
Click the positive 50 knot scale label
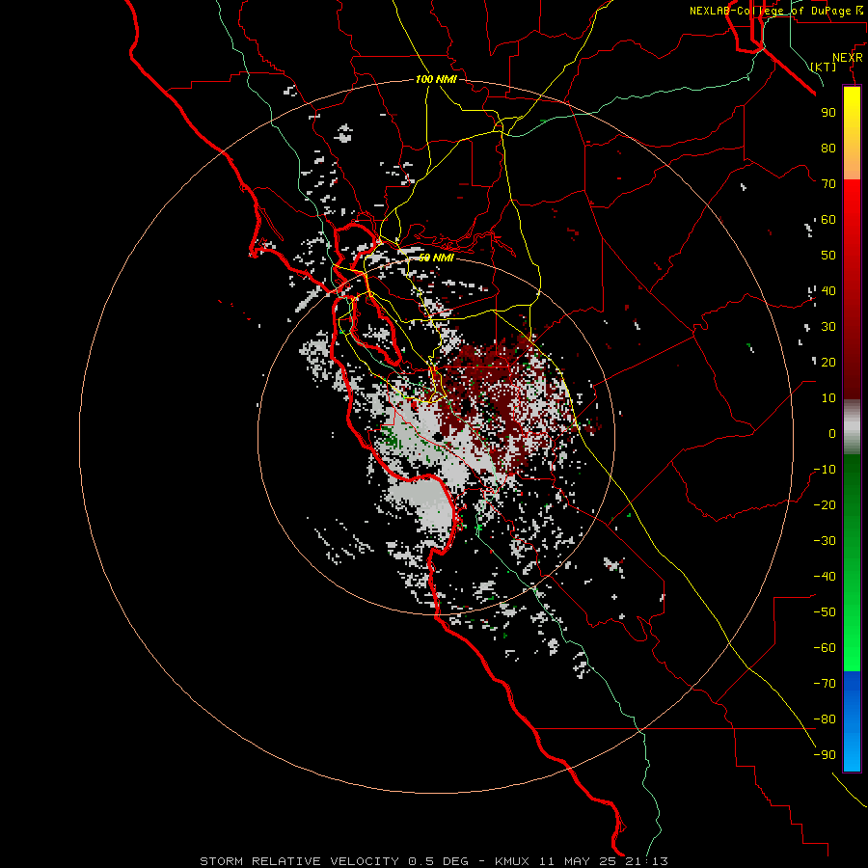pyautogui.click(x=828, y=256)
